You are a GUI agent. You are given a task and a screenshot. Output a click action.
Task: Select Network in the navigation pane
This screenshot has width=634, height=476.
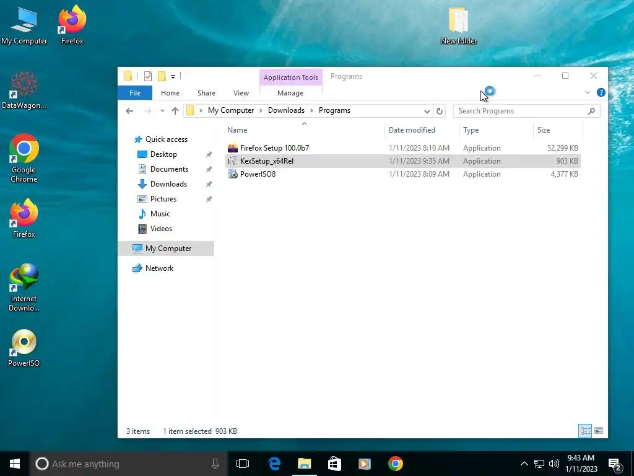click(154, 268)
